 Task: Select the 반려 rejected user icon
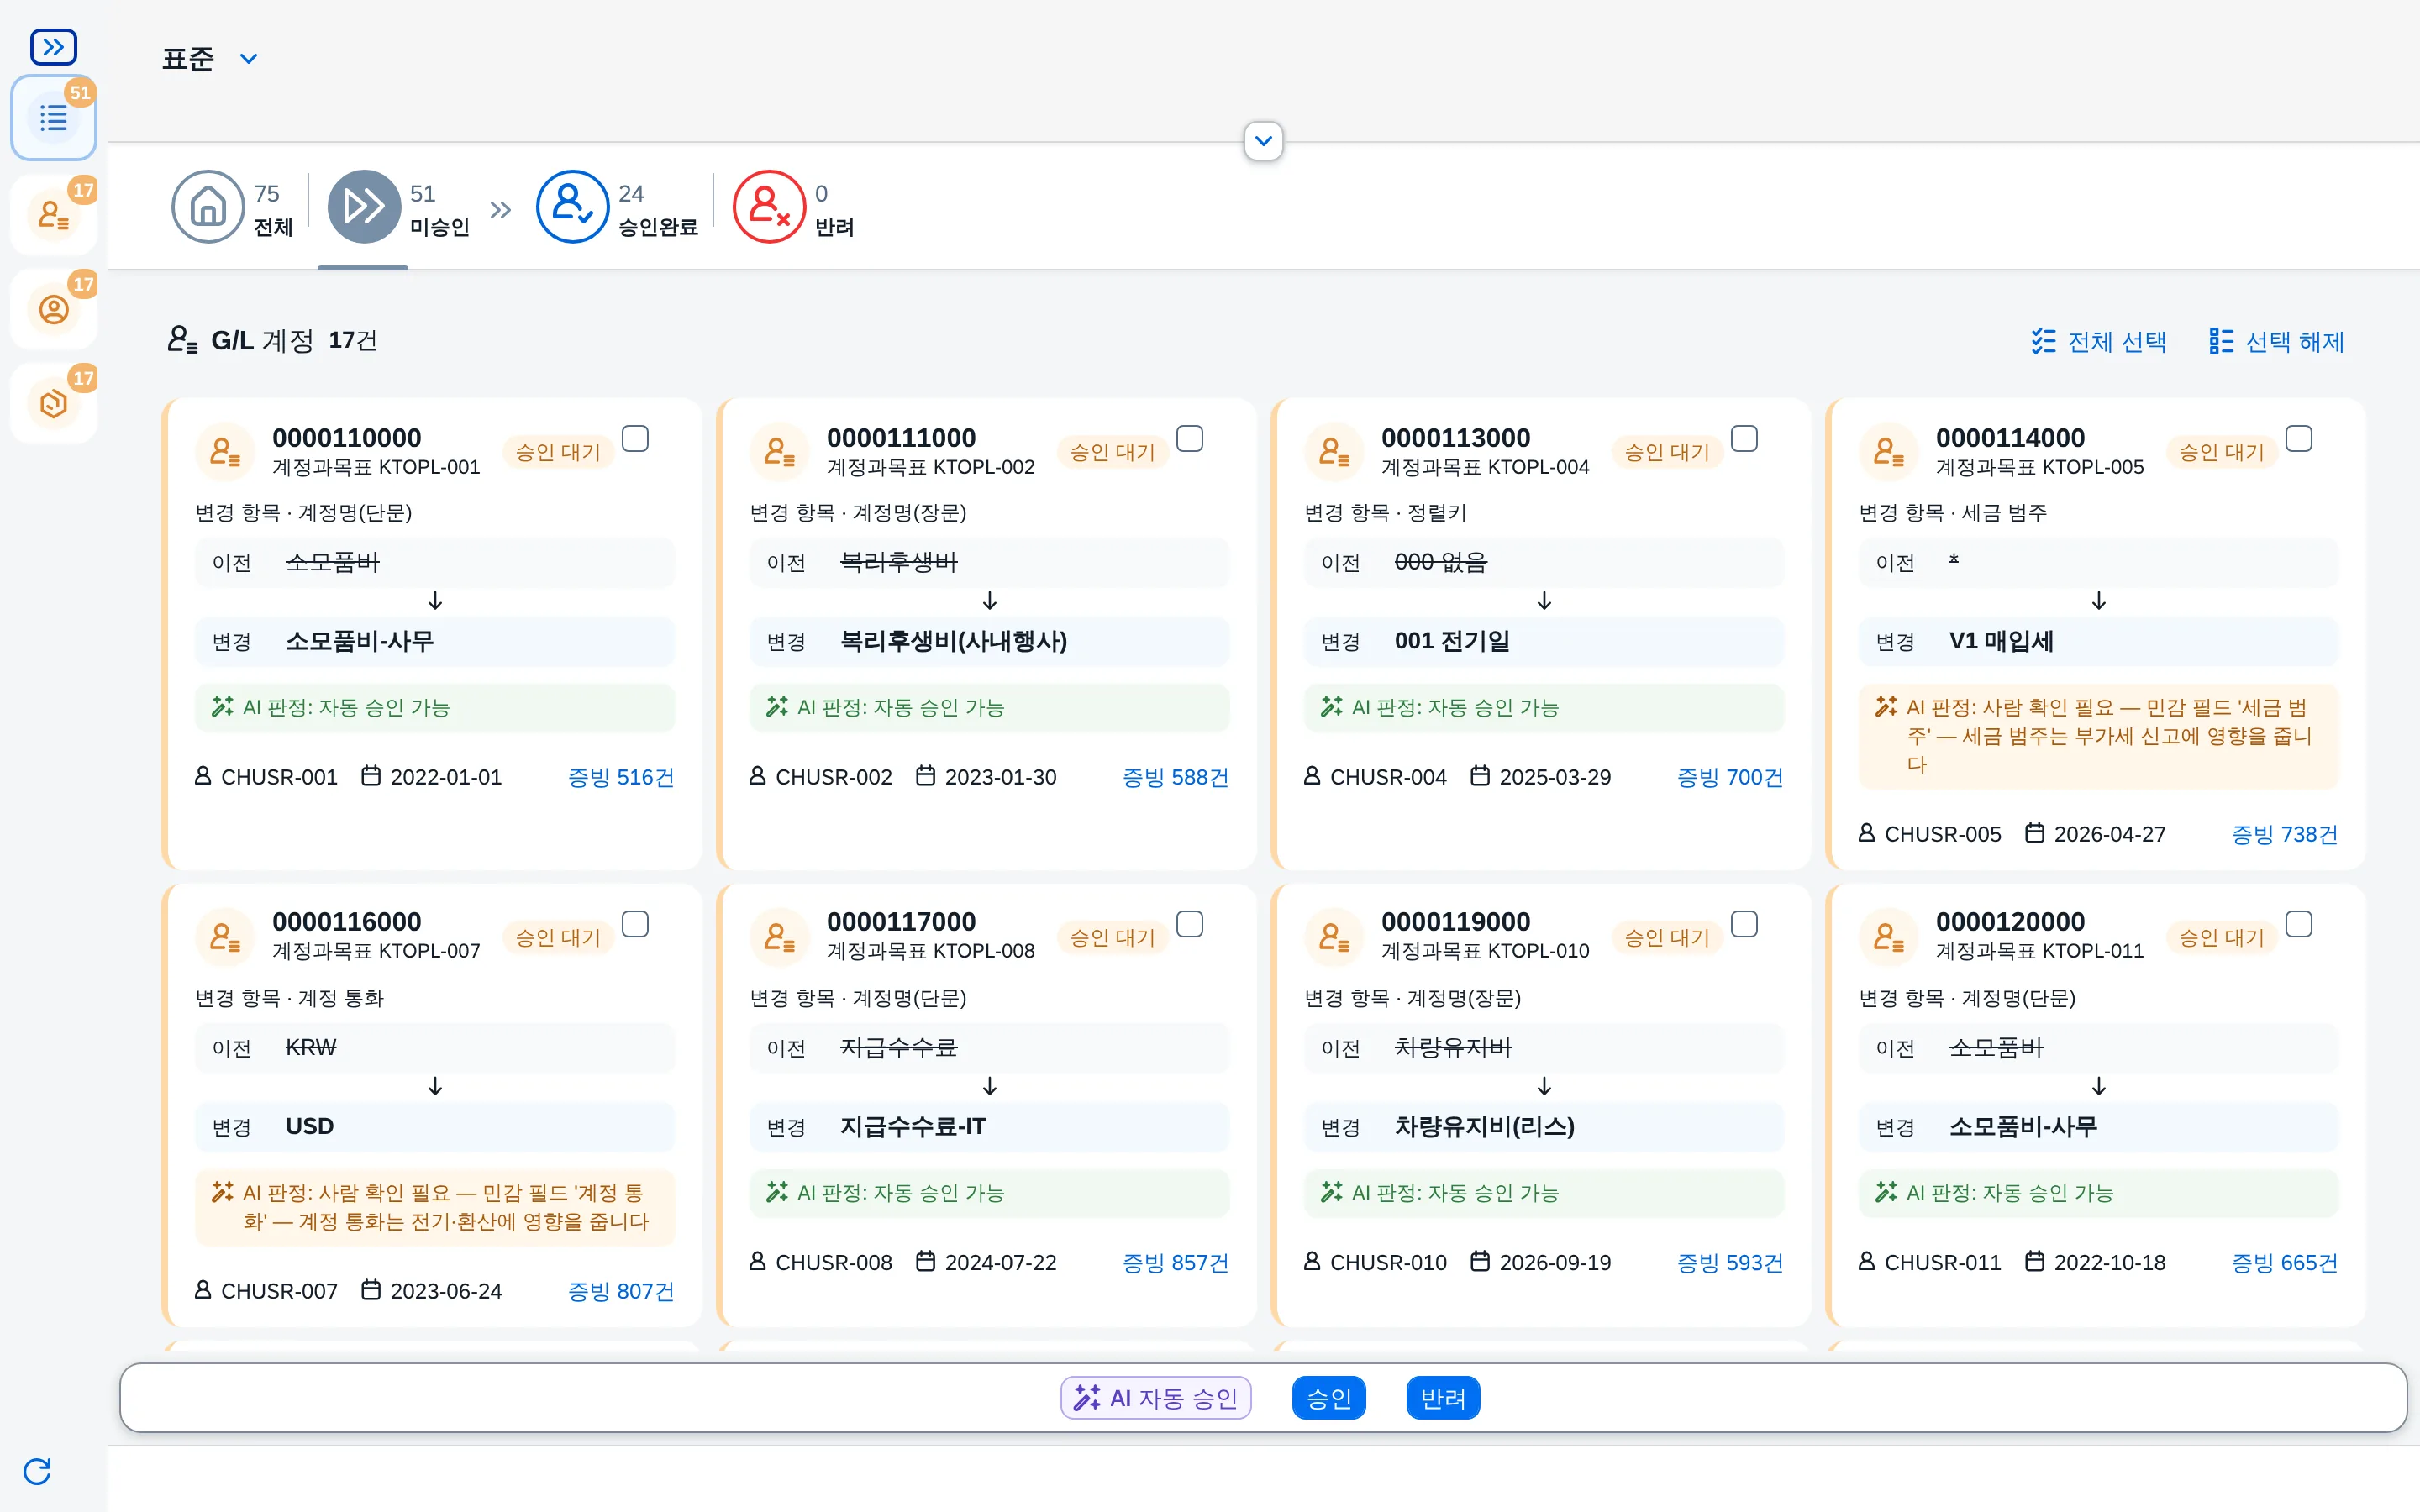pyautogui.click(x=769, y=207)
